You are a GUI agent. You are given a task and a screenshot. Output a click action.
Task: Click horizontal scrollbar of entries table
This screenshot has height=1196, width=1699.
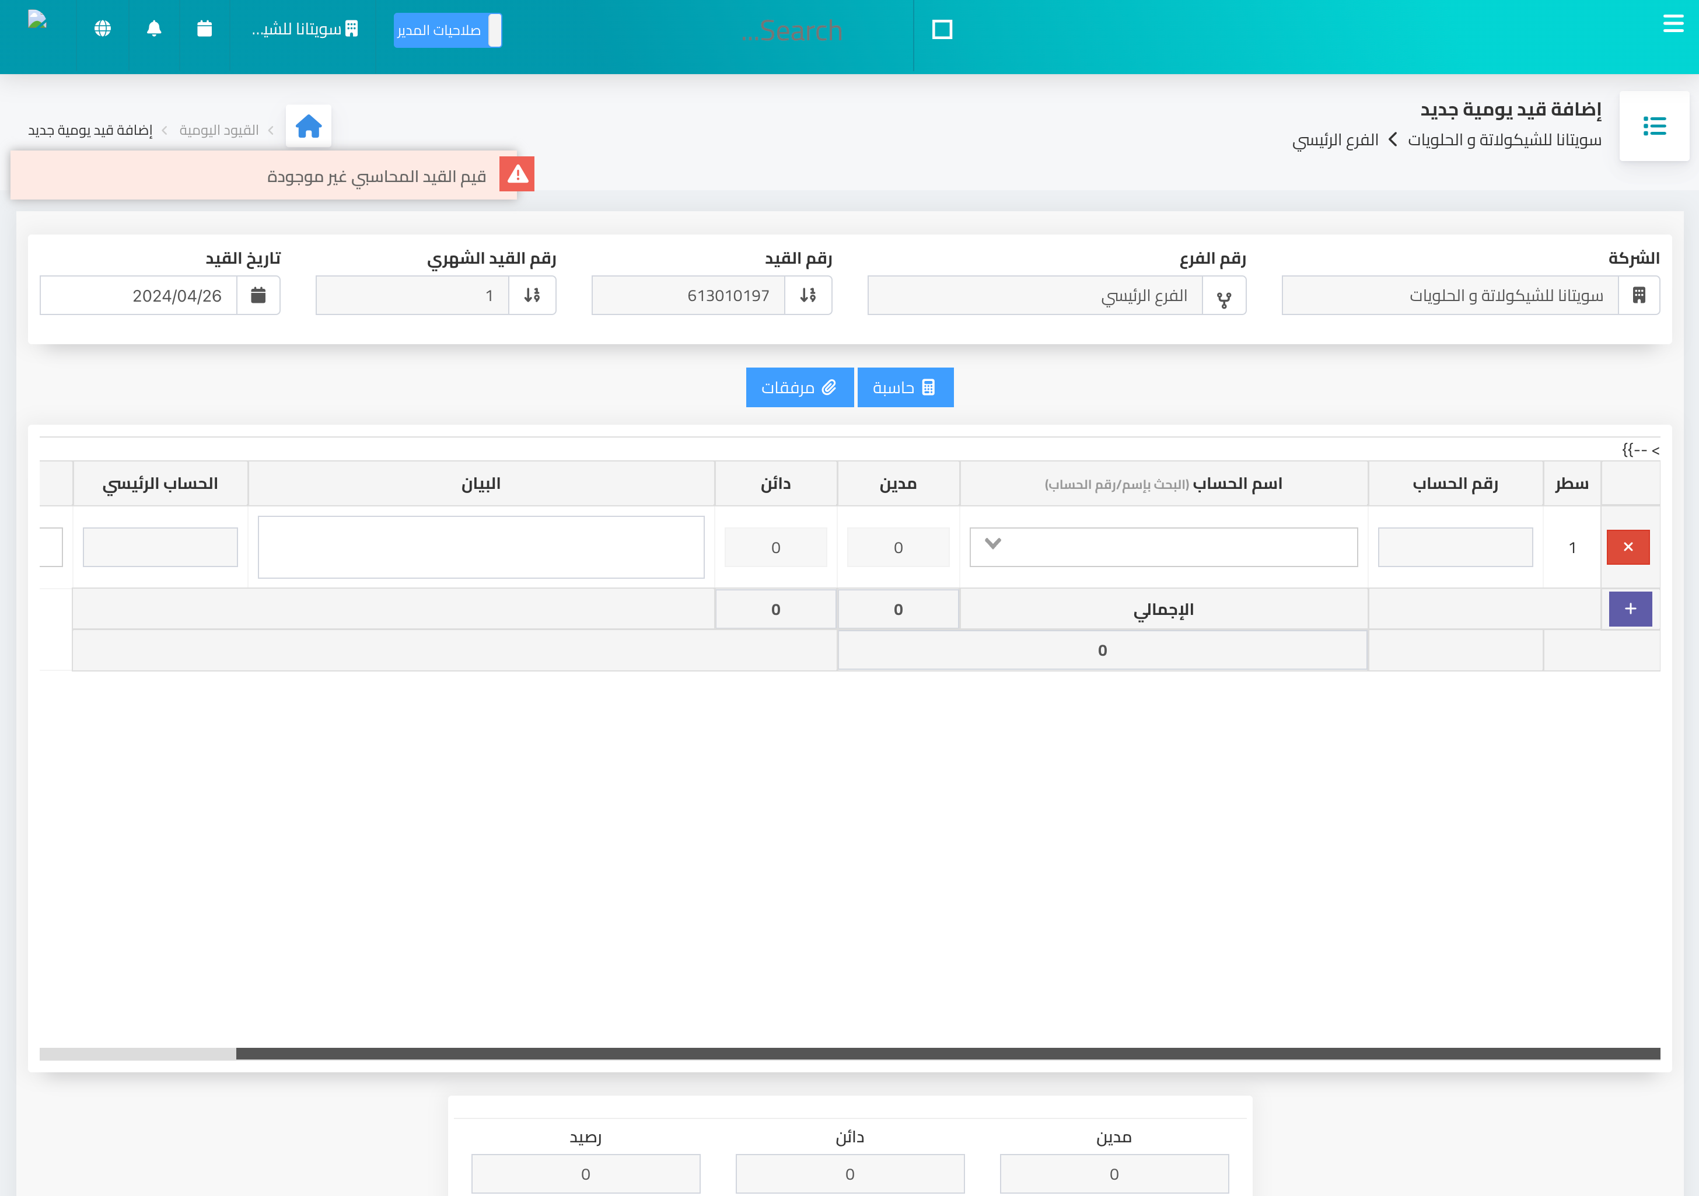pyautogui.click(x=948, y=1053)
